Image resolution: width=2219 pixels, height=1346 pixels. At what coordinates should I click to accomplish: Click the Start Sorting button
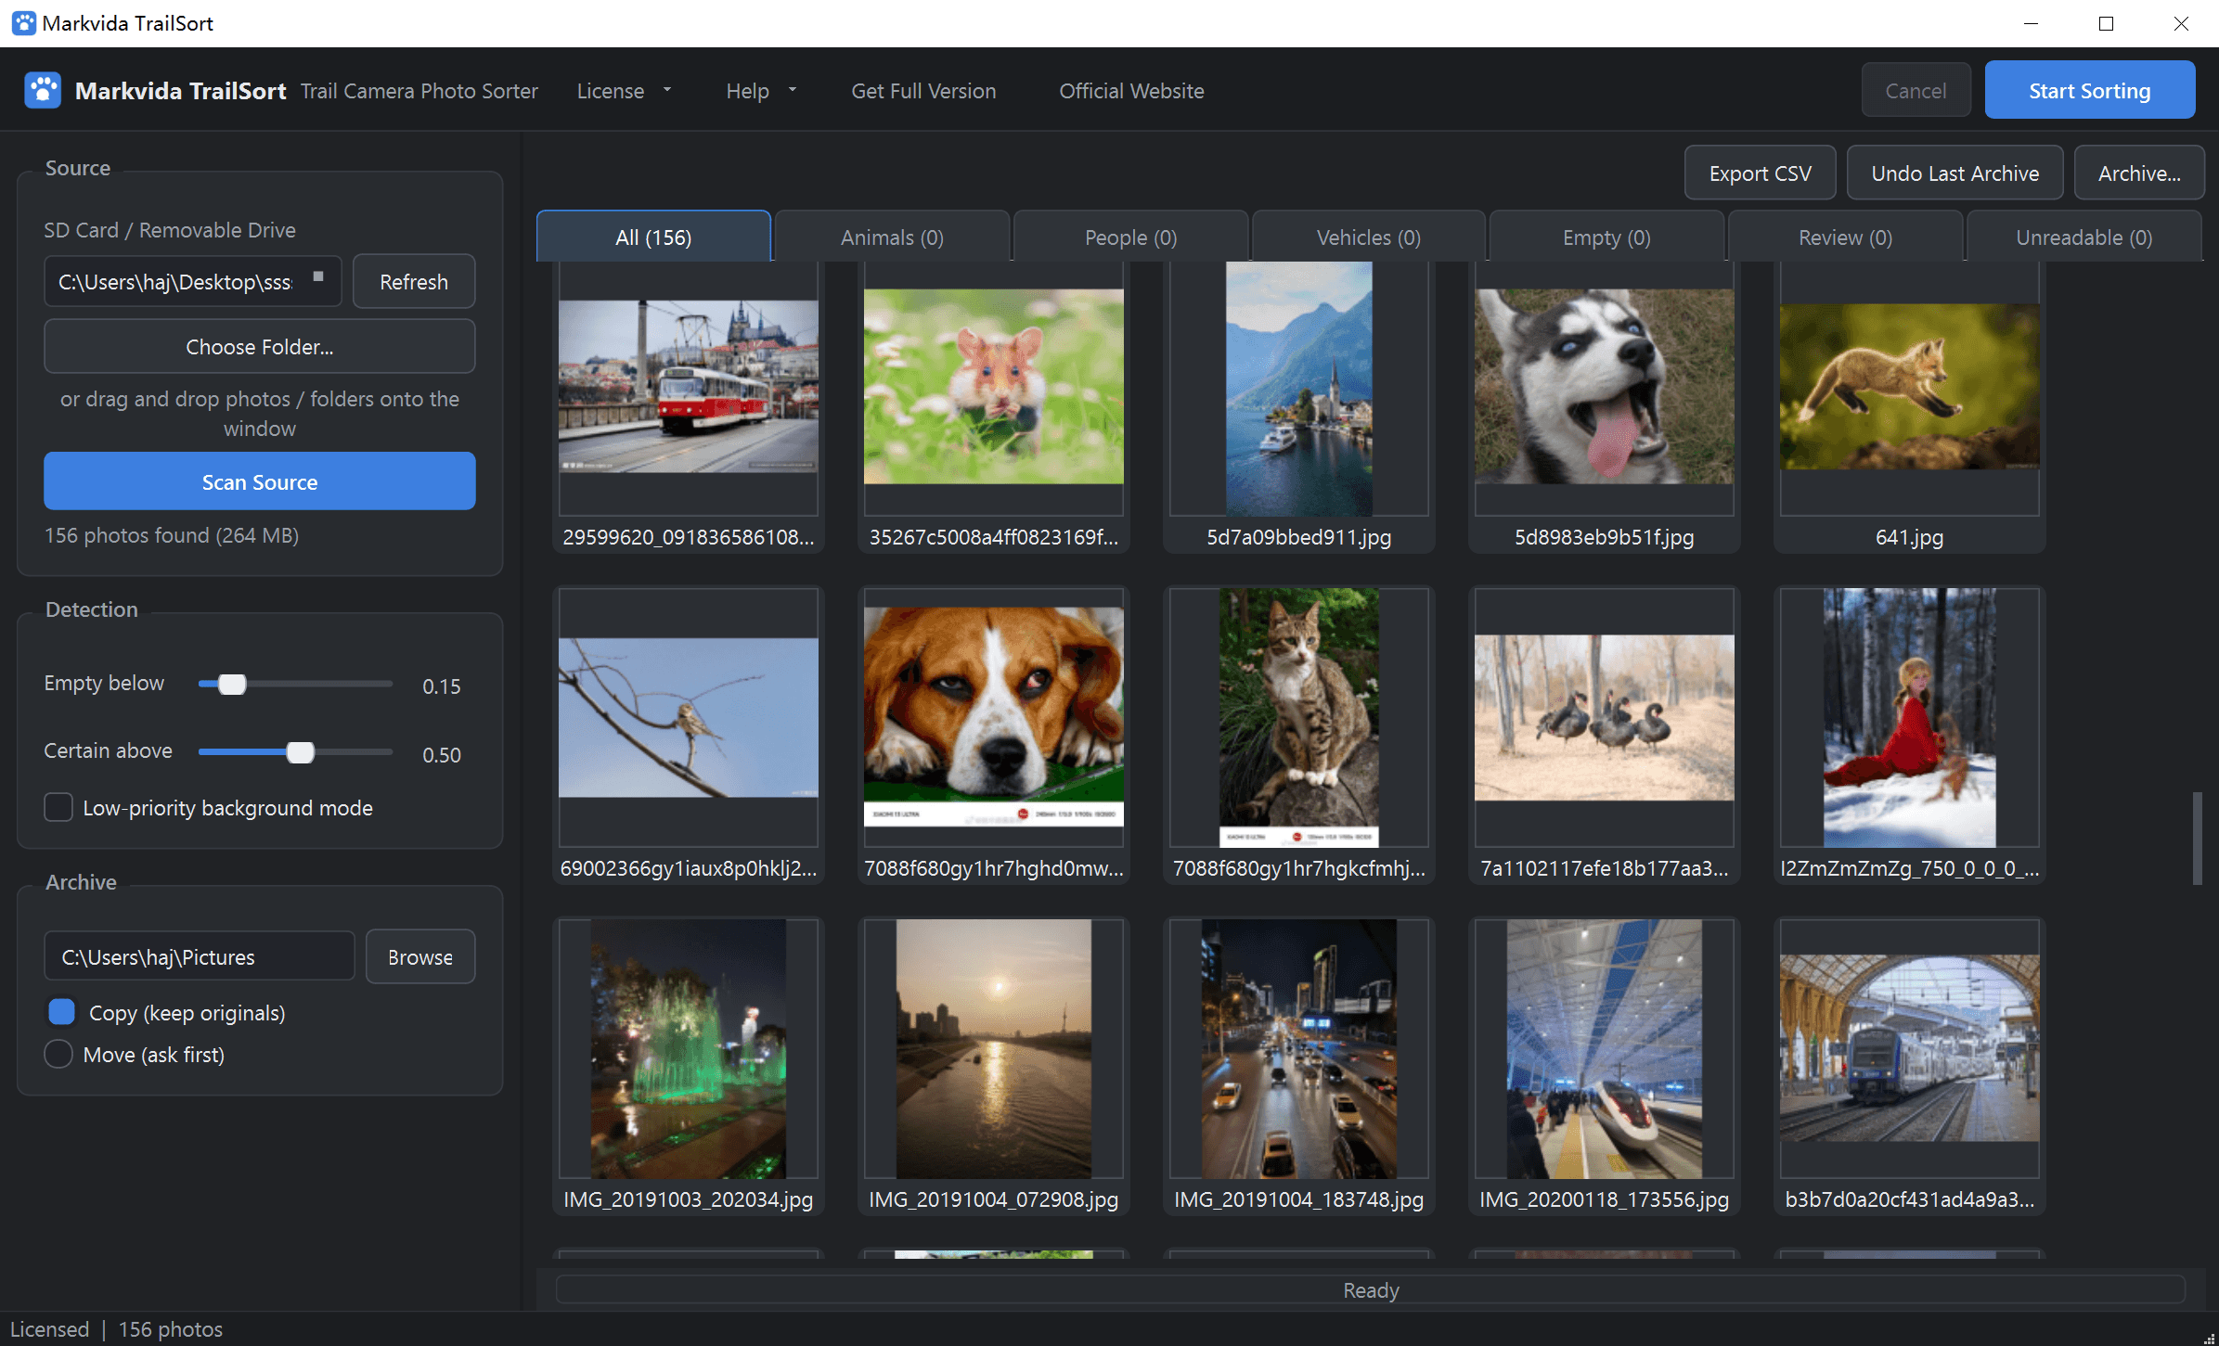[2089, 91]
